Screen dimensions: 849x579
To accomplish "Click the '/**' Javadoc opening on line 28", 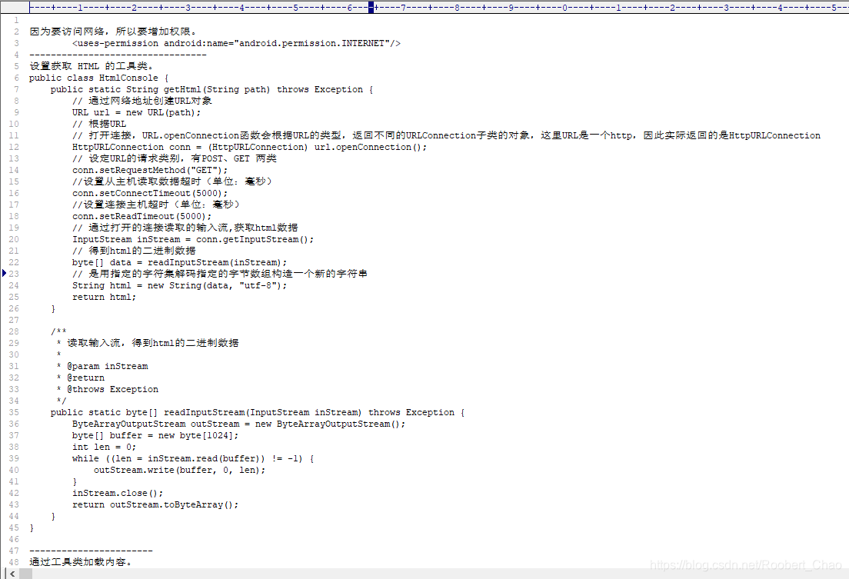I will 58,331.
